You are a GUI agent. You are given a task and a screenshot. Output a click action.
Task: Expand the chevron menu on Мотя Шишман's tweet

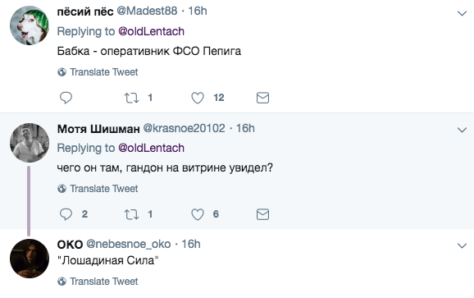(462, 130)
